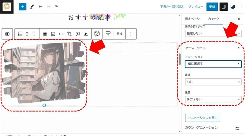The height and width of the screenshot is (136, 245).
Task: Open the block alignment option
Action: pos(45,34)
